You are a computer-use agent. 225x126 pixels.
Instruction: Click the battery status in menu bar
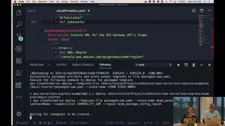tap(182, 1)
